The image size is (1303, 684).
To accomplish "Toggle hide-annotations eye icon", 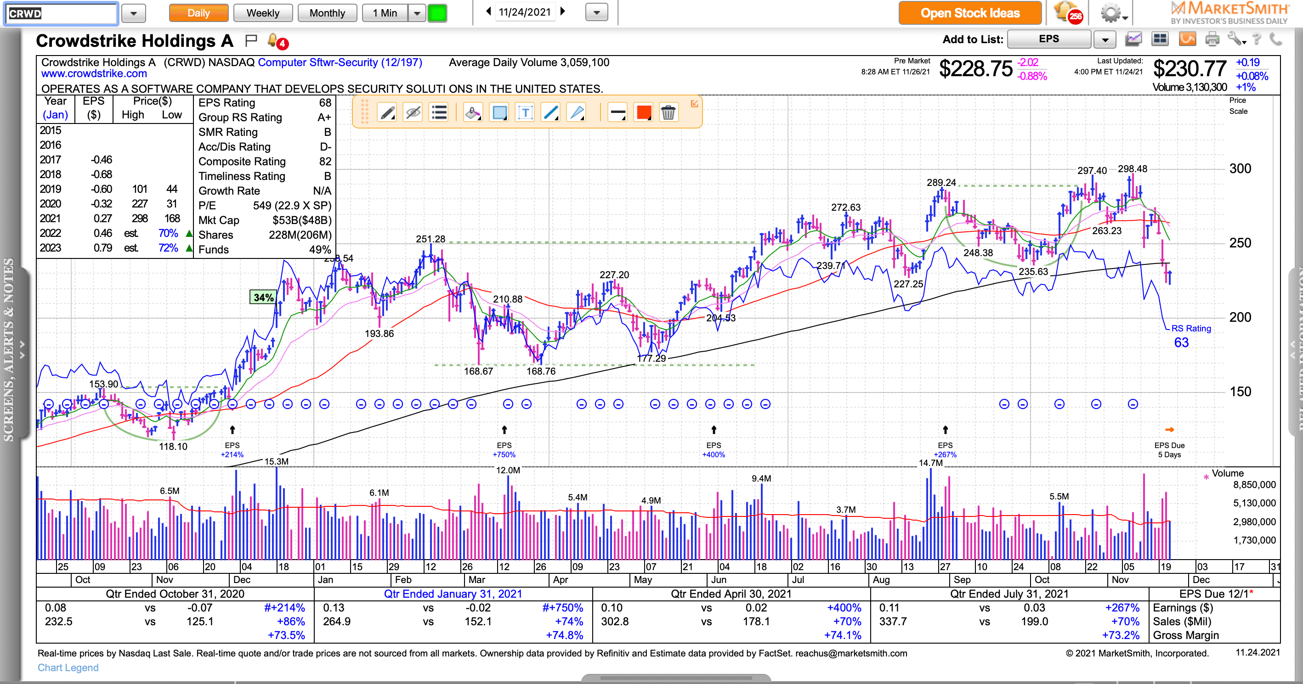I will [x=413, y=112].
